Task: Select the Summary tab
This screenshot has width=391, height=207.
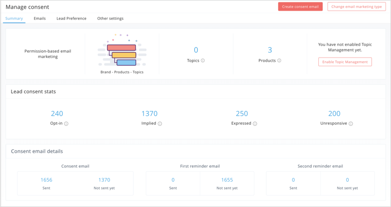Action: (14, 18)
